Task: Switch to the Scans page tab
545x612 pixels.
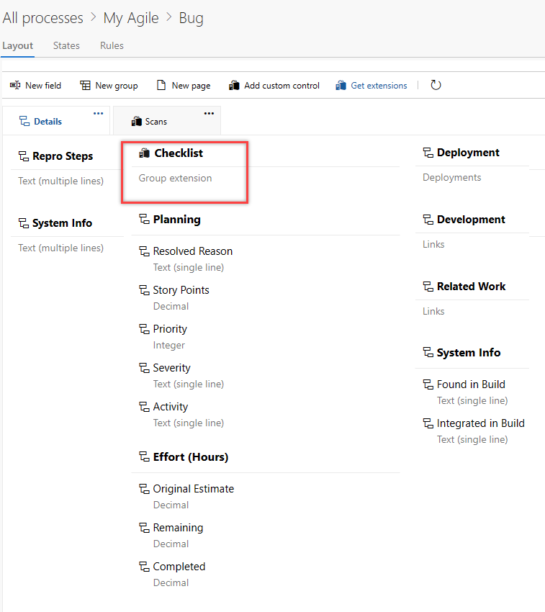Action: click(x=155, y=121)
